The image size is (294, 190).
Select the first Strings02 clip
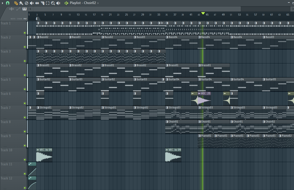pos(85,113)
